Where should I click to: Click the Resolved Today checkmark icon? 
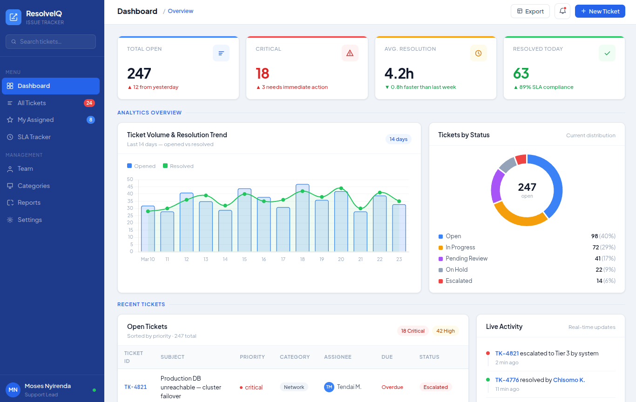(607, 53)
